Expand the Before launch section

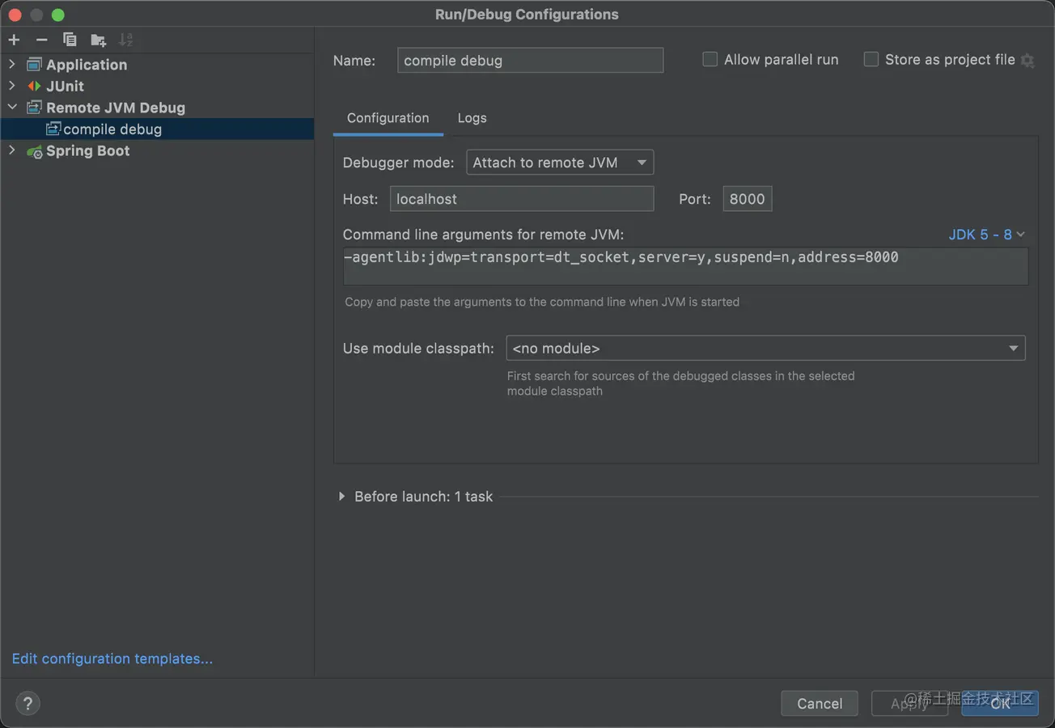click(341, 497)
